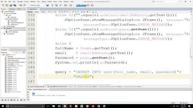Click the Chrome icon on the taskbar
This screenshot has width=193, height=108.
pos(99,106)
